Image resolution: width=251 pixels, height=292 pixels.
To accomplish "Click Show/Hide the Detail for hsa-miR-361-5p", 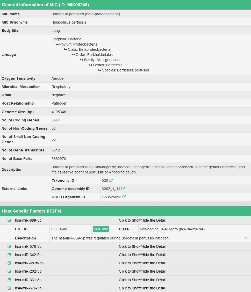I will pyautogui.click(x=142, y=280).
